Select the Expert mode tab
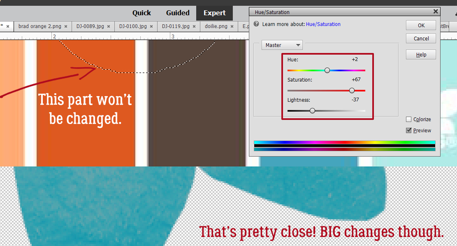Viewport: 457px width, 246px height. [214, 13]
